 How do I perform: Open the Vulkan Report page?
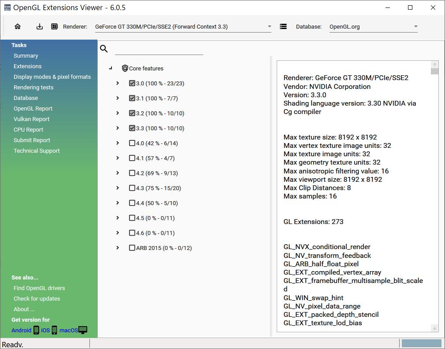point(31,119)
